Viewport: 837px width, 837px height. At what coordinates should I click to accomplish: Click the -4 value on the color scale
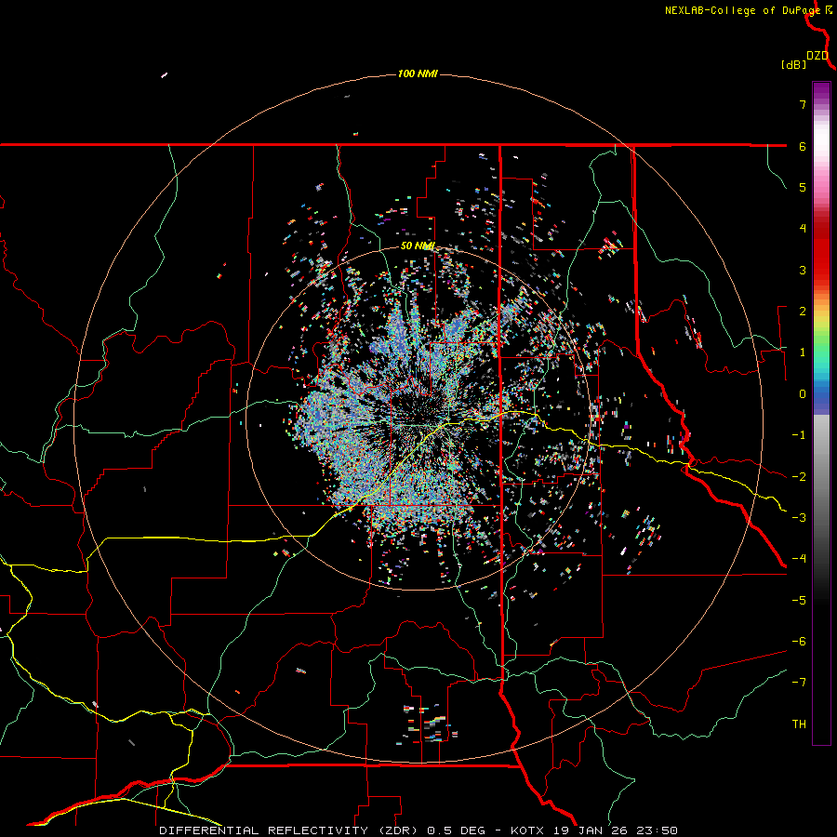[x=799, y=559]
